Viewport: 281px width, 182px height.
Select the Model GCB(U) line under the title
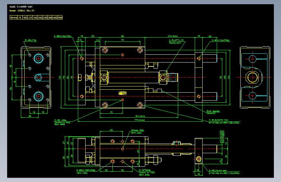(x=22, y=11)
